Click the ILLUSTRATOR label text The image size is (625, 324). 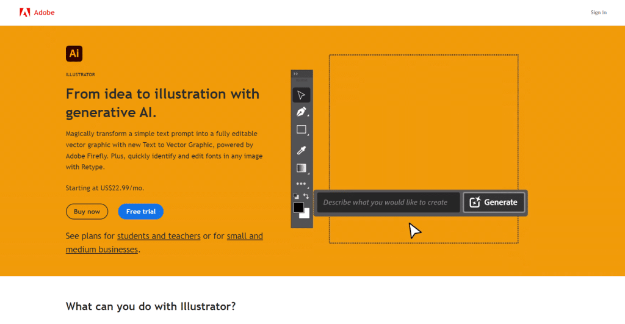click(80, 74)
